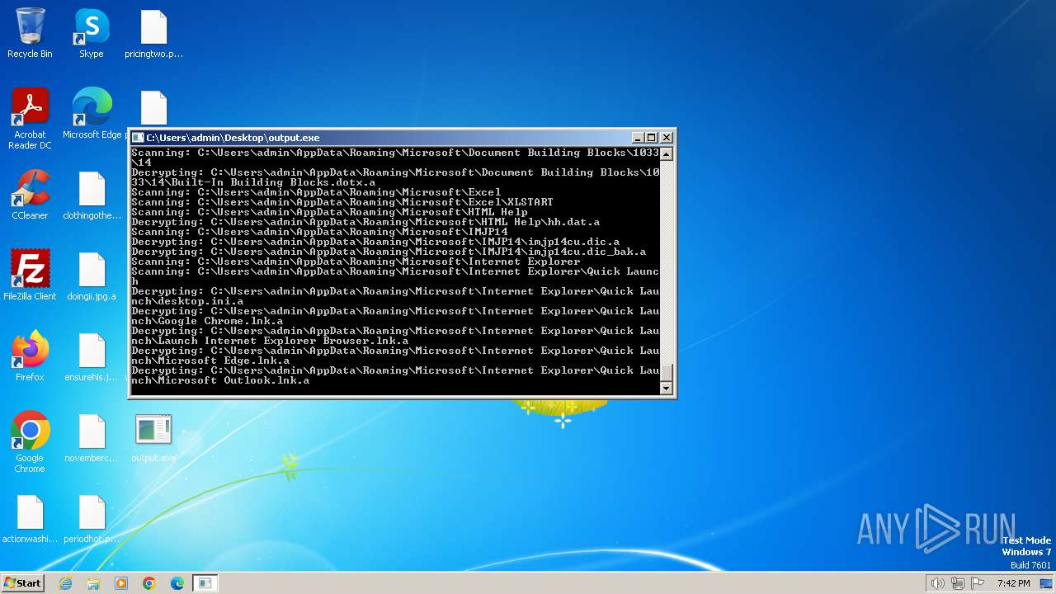Switch to output.exe taskbar button

205,583
